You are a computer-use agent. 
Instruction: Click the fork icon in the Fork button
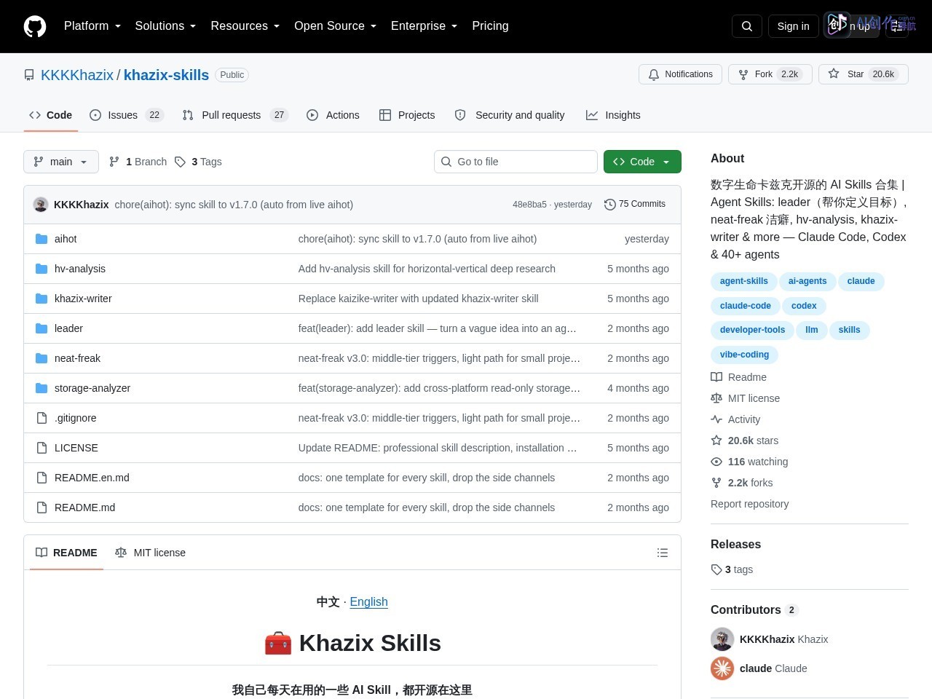click(743, 74)
